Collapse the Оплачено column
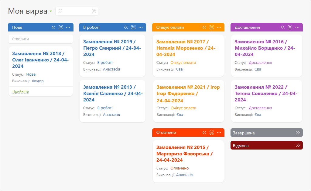This screenshot has height=191, width=311. pos(204,133)
